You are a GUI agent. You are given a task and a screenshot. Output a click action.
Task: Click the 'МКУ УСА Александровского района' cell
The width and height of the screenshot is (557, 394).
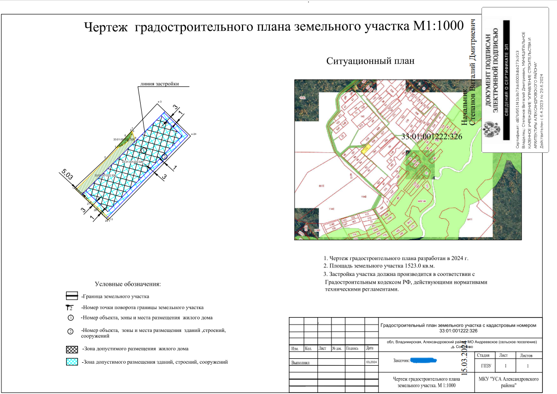tap(508, 382)
